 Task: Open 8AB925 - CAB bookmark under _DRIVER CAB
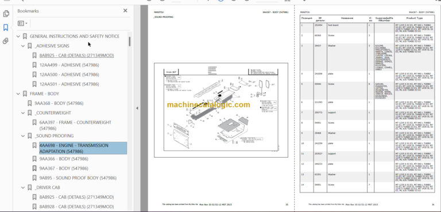tap(76, 197)
